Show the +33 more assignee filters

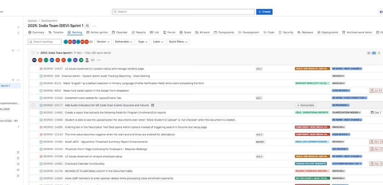[x=91, y=42]
